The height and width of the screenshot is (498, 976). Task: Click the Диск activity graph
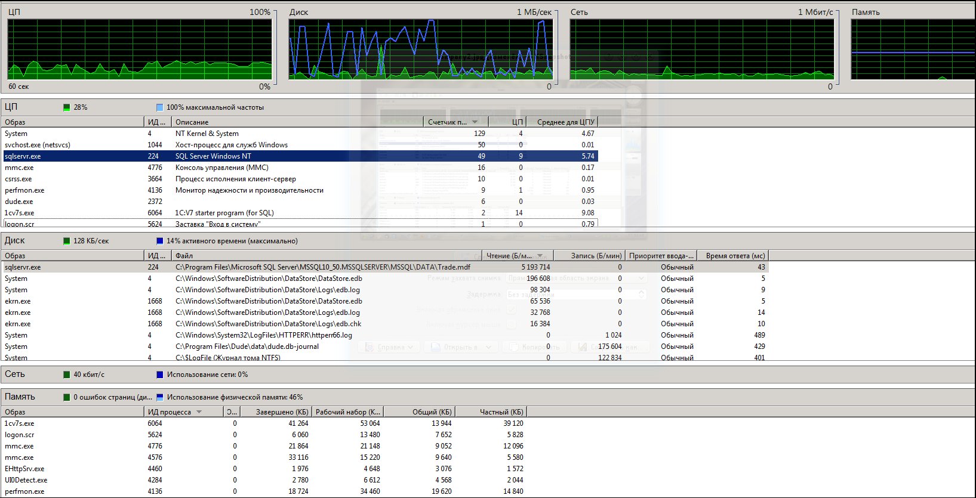421,49
